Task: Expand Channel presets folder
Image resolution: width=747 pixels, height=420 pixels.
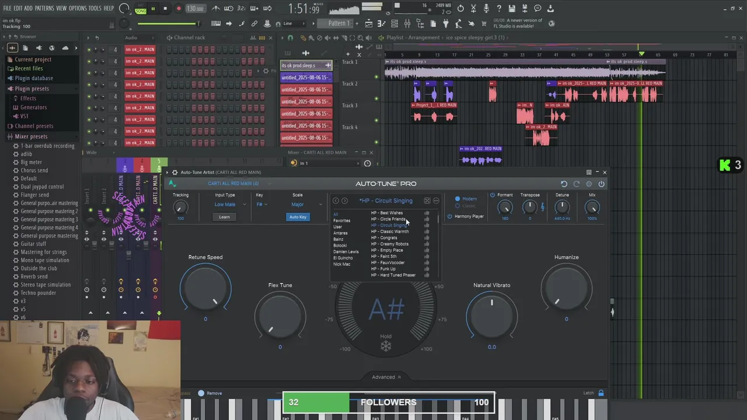Action: [34, 126]
